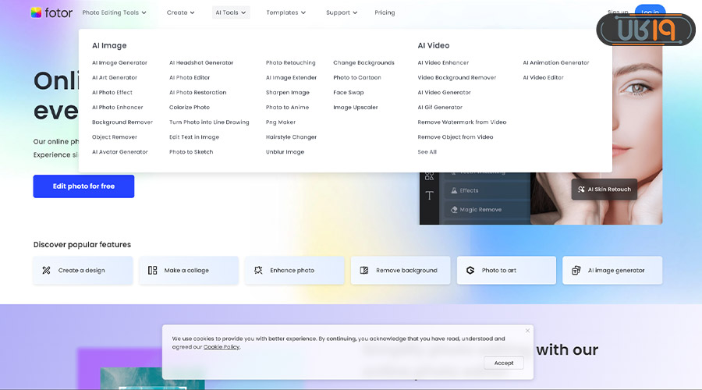This screenshot has height=390, width=702.
Task: Click the Make a collage grid icon
Action: click(153, 271)
